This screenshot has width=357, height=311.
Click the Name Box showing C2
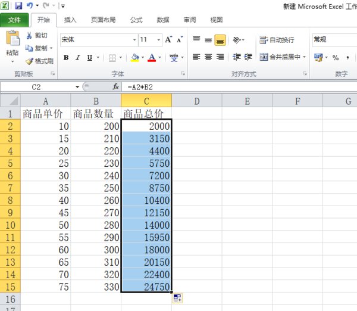[x=36, y=87]
